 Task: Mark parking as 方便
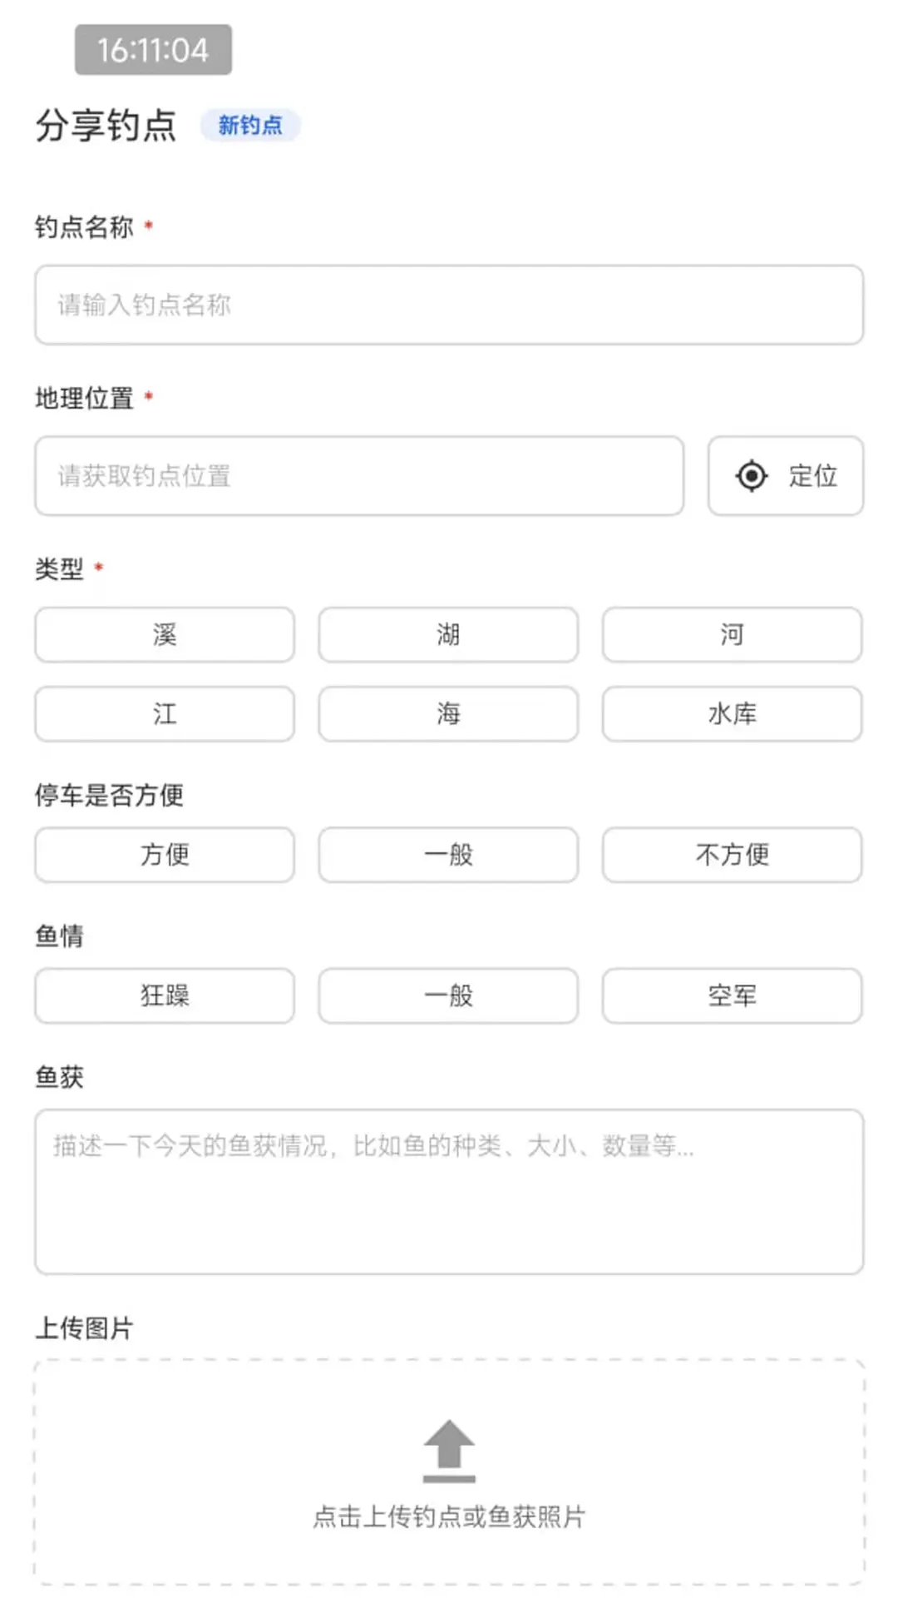coord(163,856)
